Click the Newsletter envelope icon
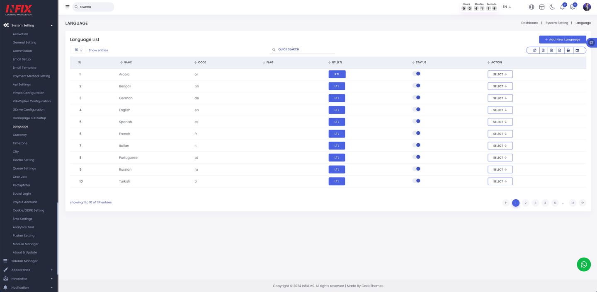The width and height of the screenshot is (597, 292). coord(5,279)
